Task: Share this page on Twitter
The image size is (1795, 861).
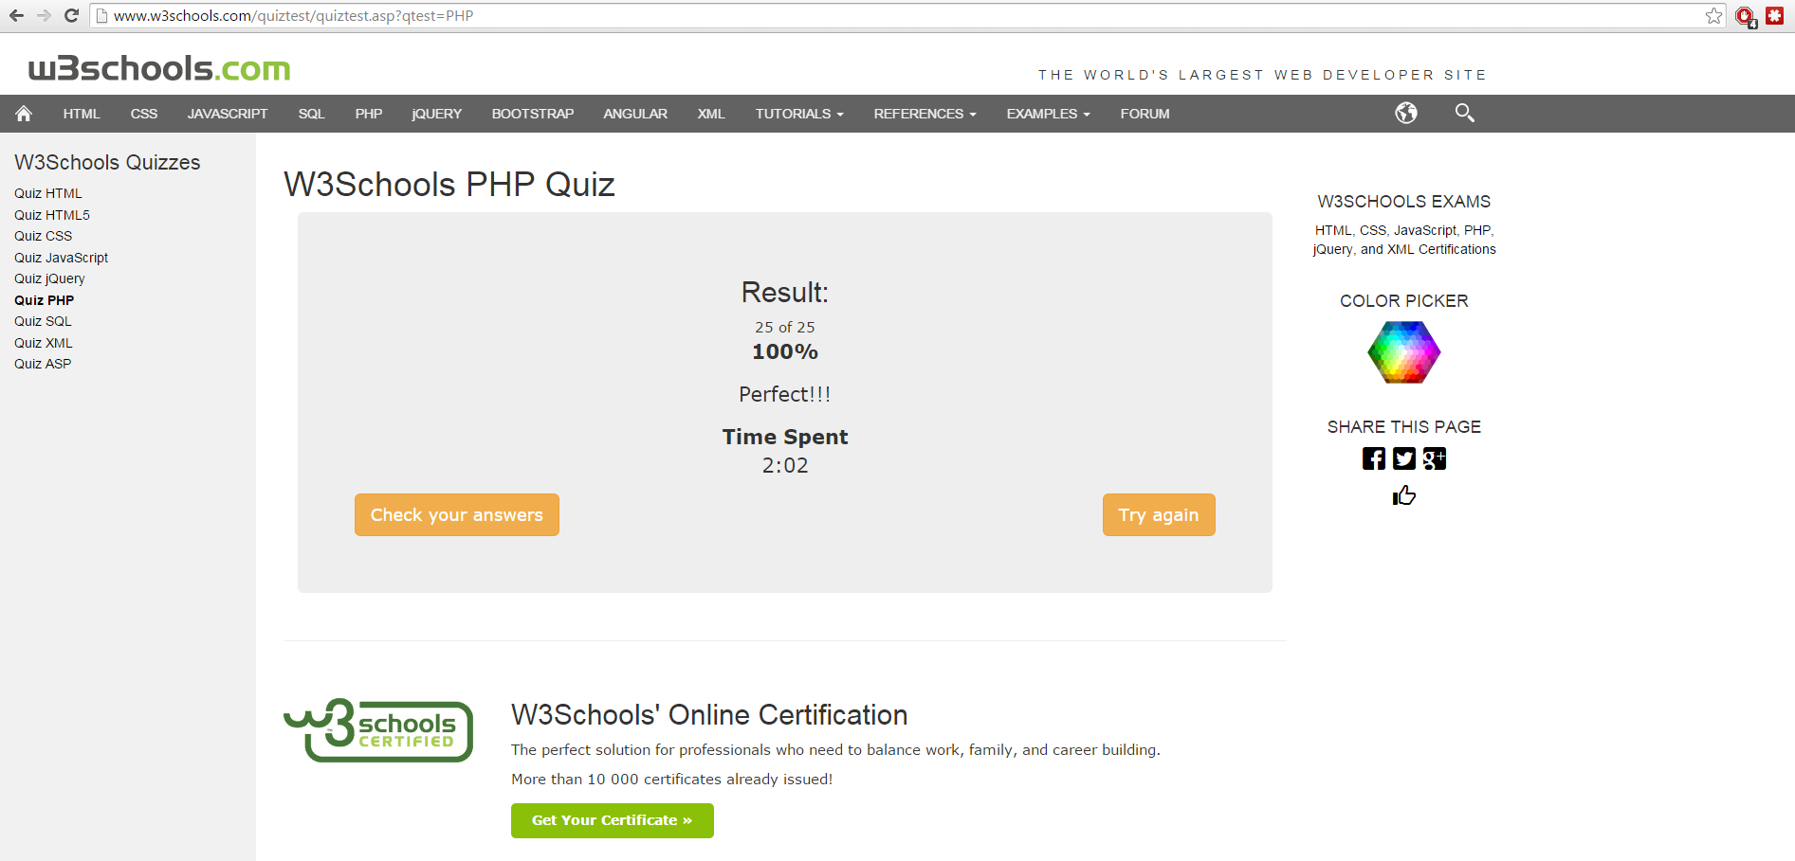Action: click(1404, 458)
